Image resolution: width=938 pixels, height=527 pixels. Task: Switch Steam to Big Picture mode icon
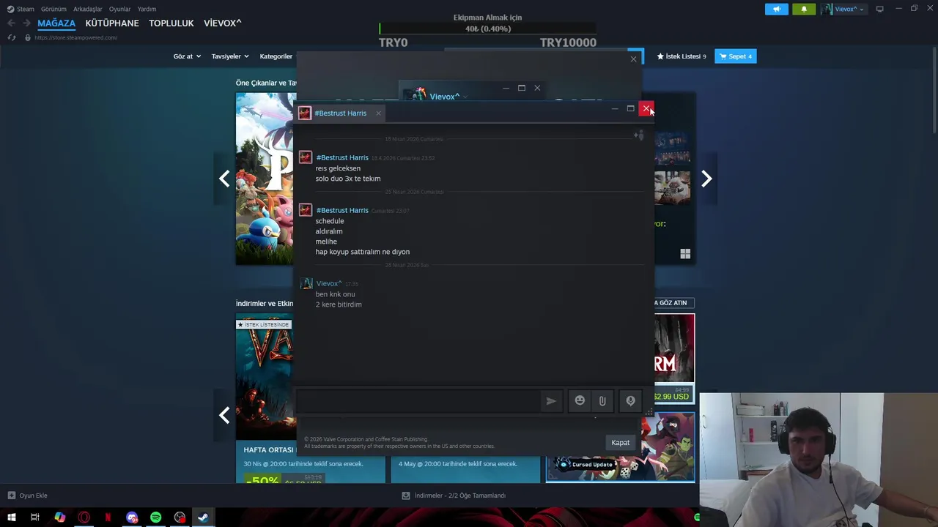(880, 9)
